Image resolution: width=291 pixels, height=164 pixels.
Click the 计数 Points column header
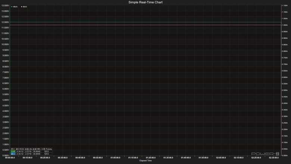(x=47, y=149)
